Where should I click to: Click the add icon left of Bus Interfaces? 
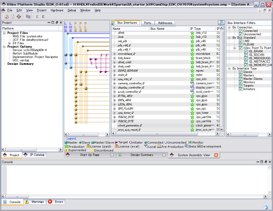click(x=112, y=23)
